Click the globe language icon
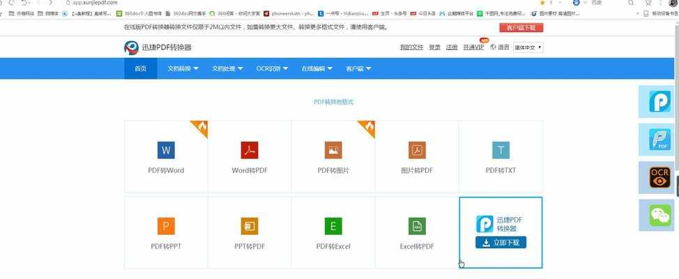The width and height of the screenshot is (679, 279). (493, 47)
